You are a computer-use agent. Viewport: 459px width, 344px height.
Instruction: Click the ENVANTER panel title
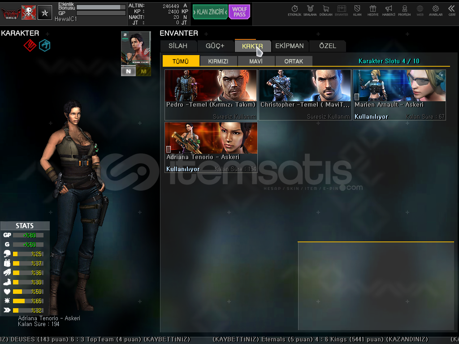[x=179, y=33]
